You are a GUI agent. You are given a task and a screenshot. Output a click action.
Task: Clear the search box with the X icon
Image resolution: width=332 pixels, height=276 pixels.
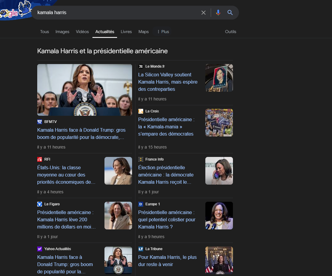coord(203,13)
